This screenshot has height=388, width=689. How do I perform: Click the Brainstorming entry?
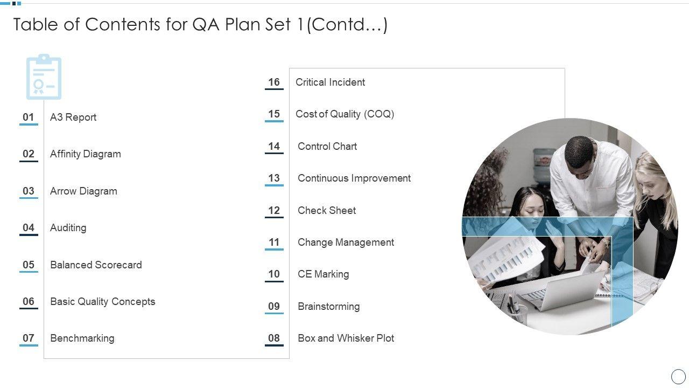[x=328, y=307]
